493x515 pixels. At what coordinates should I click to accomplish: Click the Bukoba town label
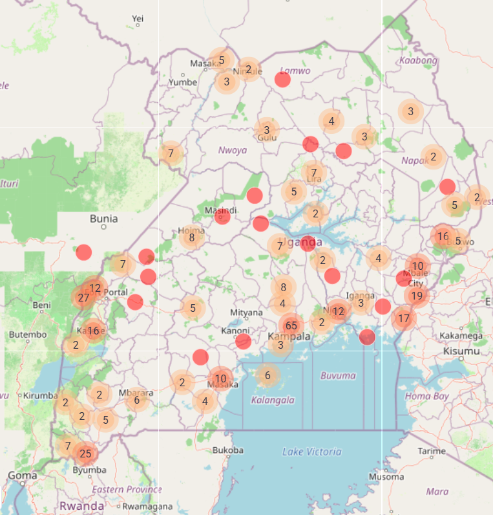coord(228,450)
